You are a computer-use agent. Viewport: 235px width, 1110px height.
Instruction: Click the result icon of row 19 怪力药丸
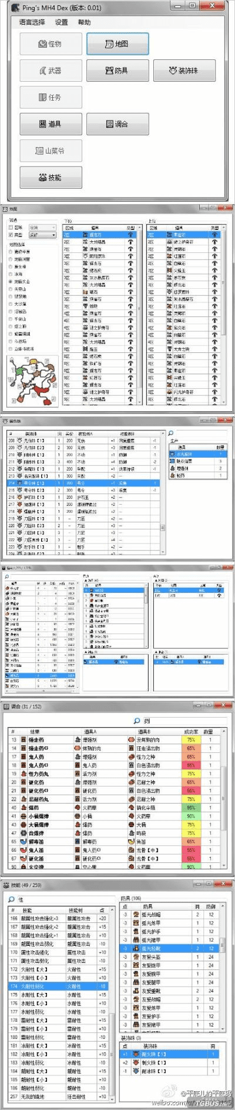(23, 774)
